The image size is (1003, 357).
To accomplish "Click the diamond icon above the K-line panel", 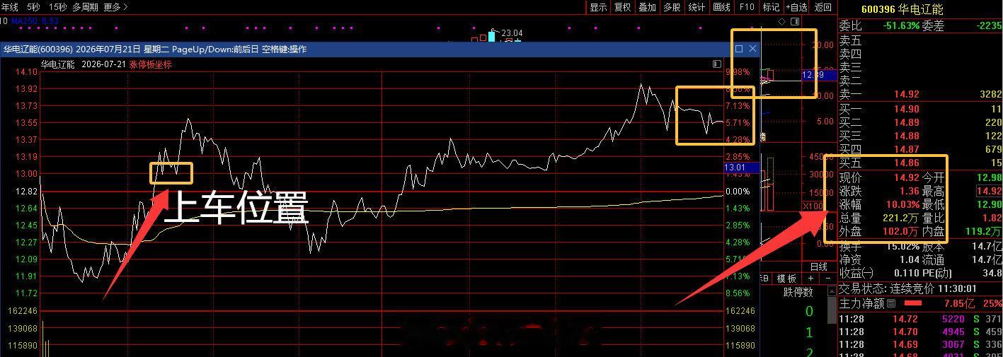I will tap(781, 21).
